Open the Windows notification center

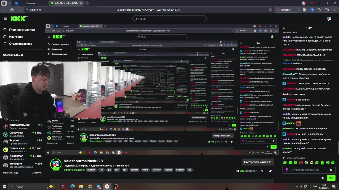tap(334, 186)
